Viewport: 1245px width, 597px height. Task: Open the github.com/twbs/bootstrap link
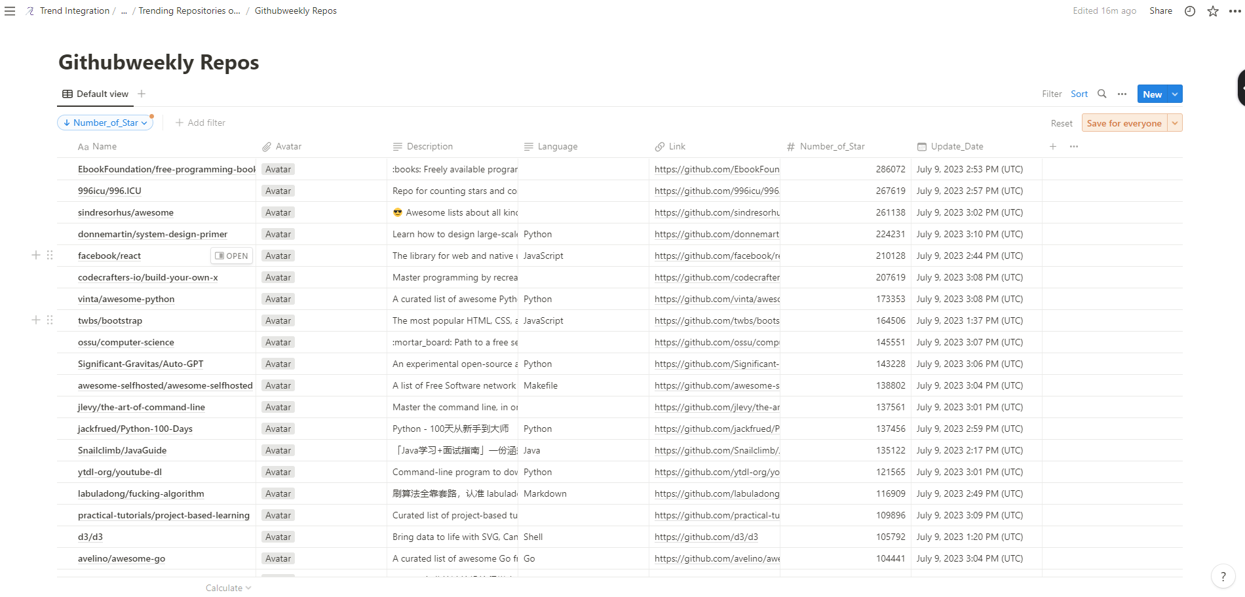point(717,320)
